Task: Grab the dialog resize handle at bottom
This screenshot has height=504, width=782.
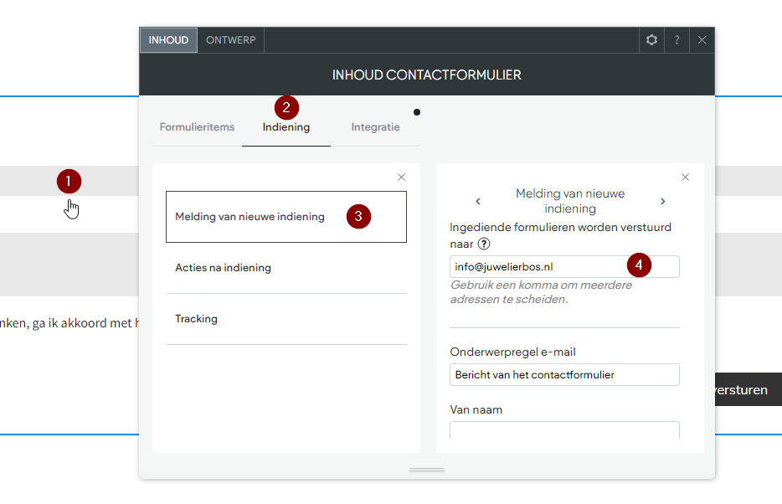Action: click(x=427, y=470)
